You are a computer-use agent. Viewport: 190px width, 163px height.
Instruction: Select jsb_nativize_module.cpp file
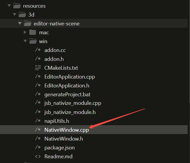pyautogui.click(x=73, y=103)
